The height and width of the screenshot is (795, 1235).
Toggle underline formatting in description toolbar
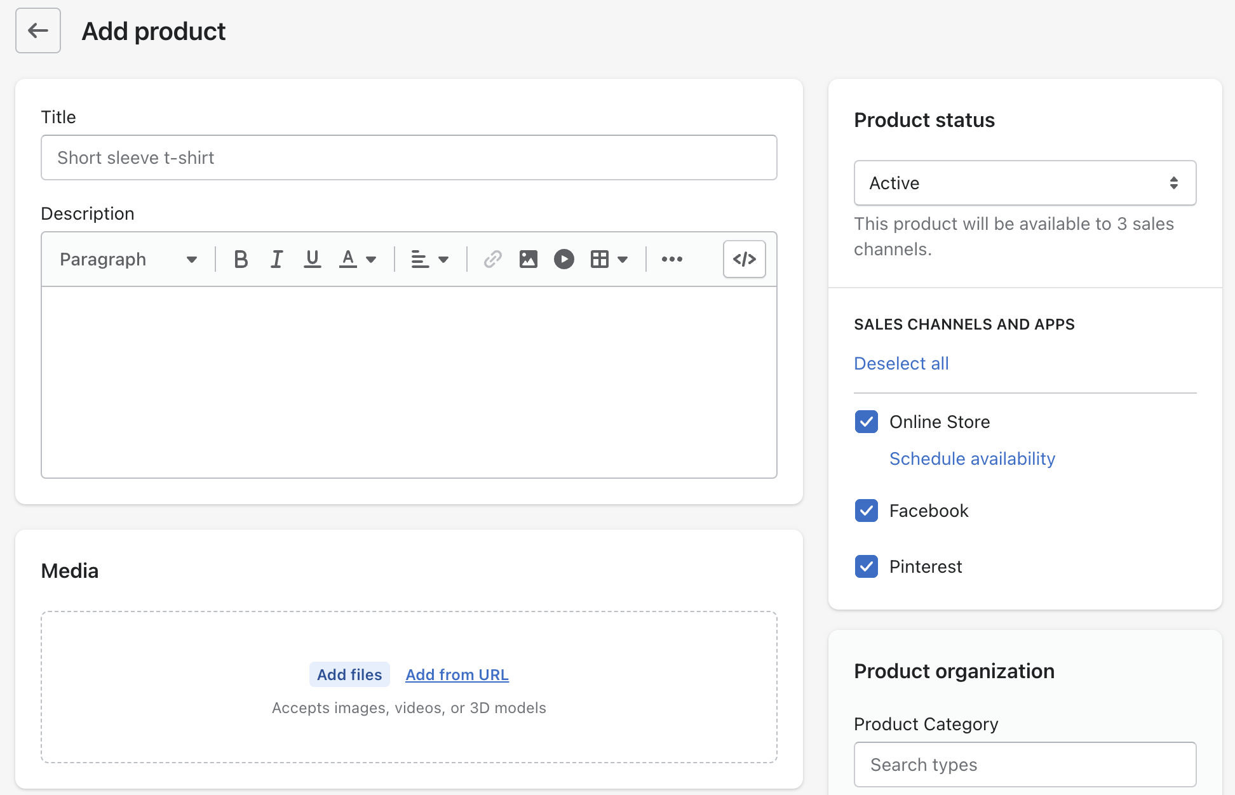click(312, 259)
